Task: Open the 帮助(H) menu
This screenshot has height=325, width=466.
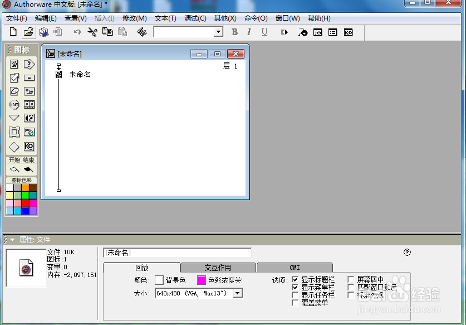Action: pyautogui.click(x=319, y=18)
